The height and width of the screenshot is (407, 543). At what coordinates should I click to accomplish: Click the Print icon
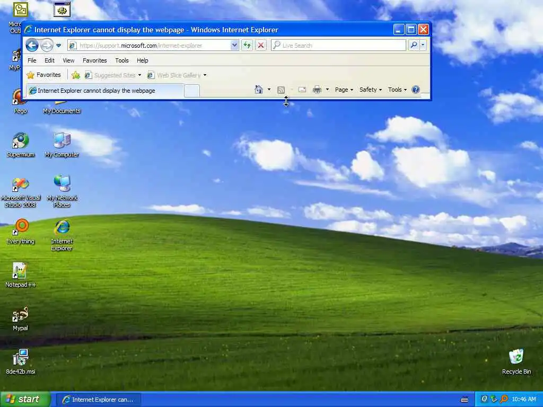317,90
